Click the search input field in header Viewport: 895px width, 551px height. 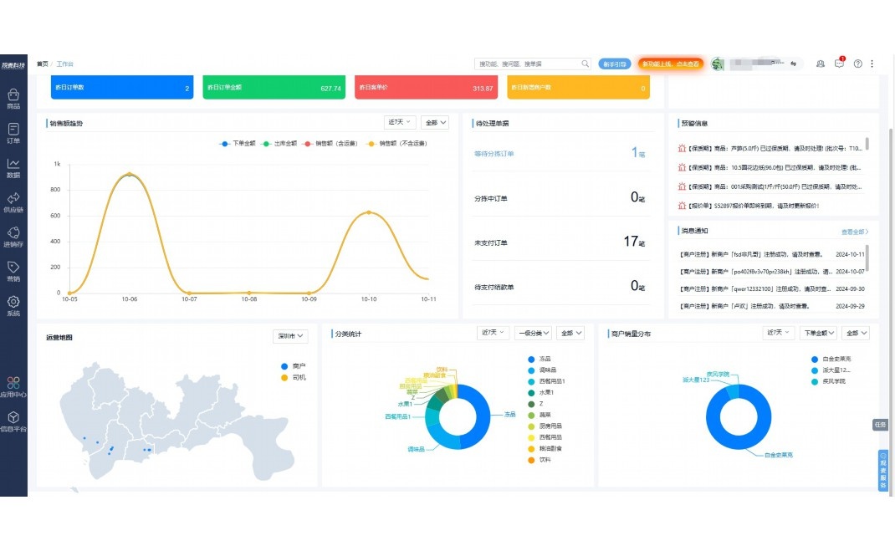[527, 64]
